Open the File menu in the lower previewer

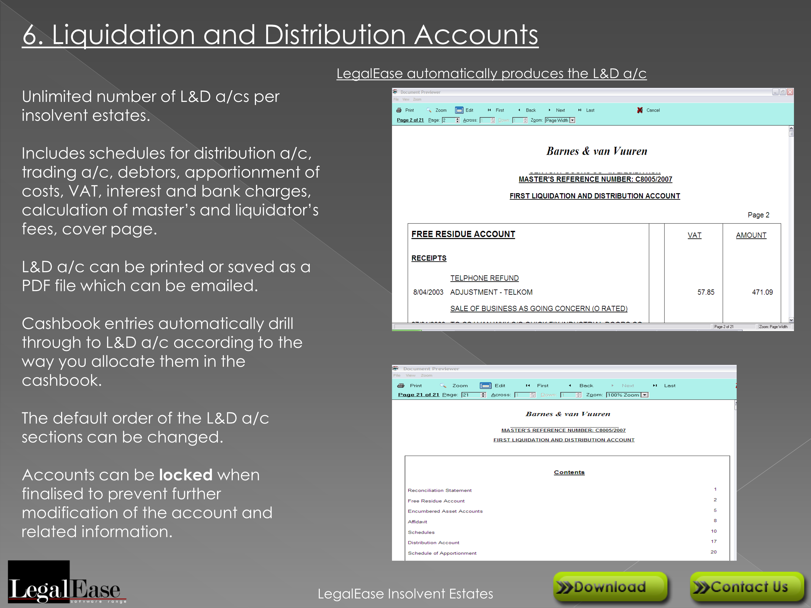(397, 375)
